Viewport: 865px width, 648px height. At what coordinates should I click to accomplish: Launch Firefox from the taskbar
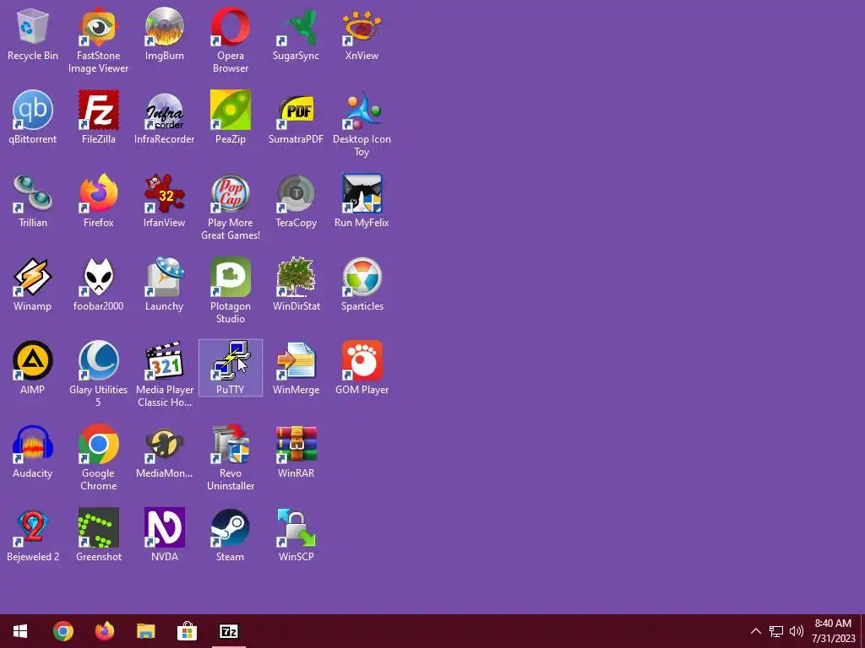(104, 631)
